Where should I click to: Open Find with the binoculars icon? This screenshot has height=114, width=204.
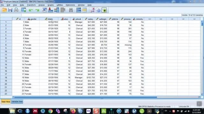(x=71, y=10)
